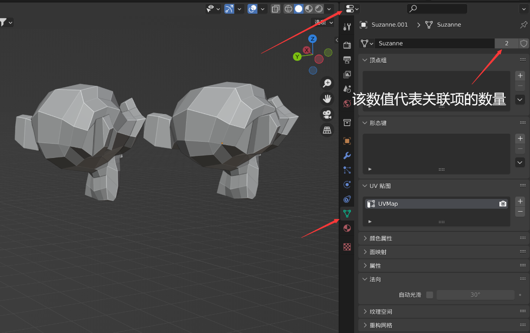The width and height of the screenshot is (530, 333).
Task: Open the Texture checkerboard tab
Action: (347, 247)
